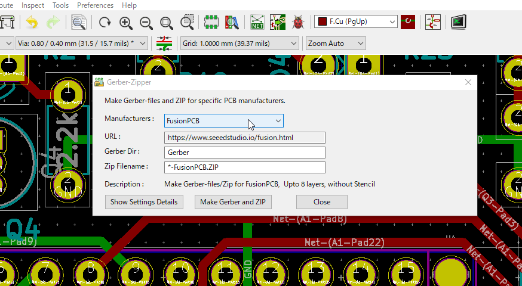Image resolution: width=522 pixels, height=286 pixels.
Task: Run design rules check ladybug icon
Action: [x=298, y=22]
